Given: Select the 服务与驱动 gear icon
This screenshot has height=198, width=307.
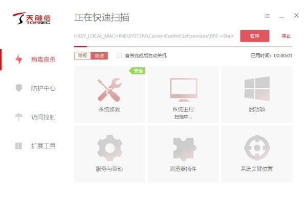Looking at the screenshot, I should click(x=109, y=148).
